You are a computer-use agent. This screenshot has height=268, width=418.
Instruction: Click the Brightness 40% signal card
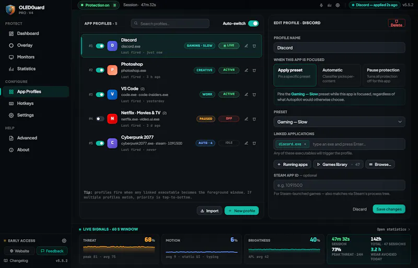[x=284, y=249]
